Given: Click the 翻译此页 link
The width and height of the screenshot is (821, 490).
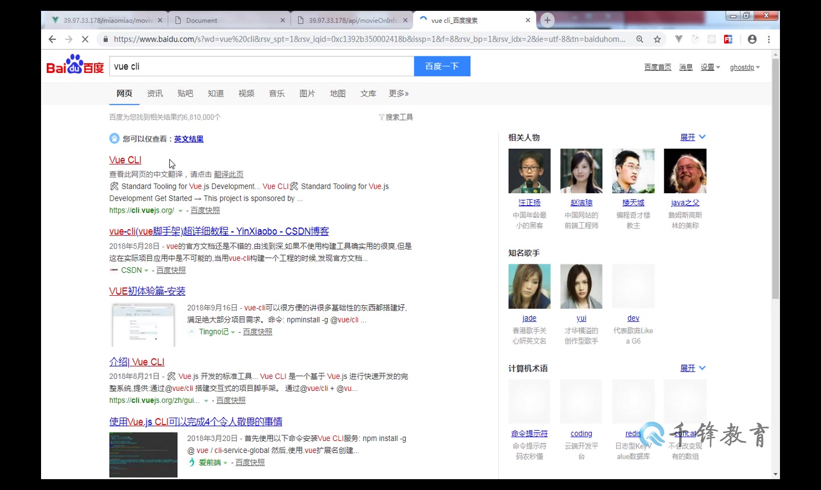Looking at the screenshot, I should point(229,174).
